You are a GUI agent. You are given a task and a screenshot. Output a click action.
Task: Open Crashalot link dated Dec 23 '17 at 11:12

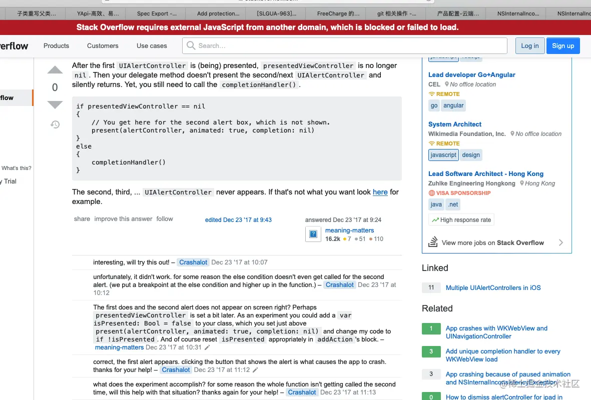coord(176,370)
